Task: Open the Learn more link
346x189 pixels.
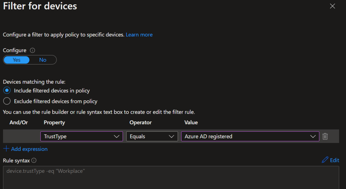Action: [139, 35]
